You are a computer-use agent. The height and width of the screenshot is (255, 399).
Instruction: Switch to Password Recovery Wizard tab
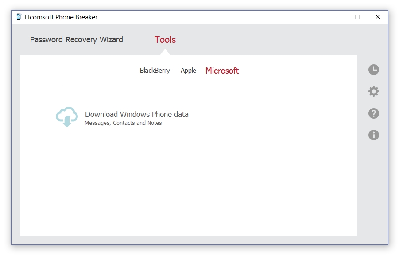coord(76,40)
